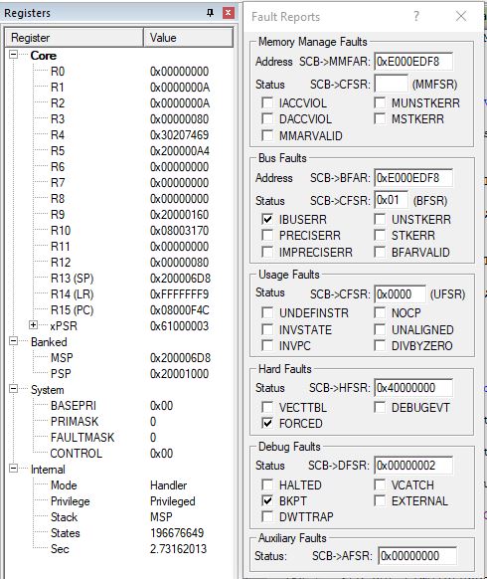The width and height of the screenshot is (487, 579).
Task: Toggle the DEBUGEVT checkbox
Action: click(x=380, y=407)
